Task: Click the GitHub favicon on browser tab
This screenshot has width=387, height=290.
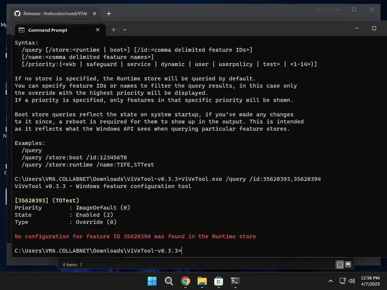Action: [x=17, y=14]
